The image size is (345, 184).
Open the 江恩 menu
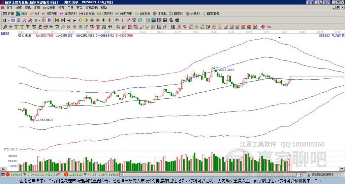(x=37, y=8)
